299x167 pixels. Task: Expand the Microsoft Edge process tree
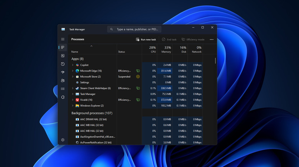tap(72, 71)
